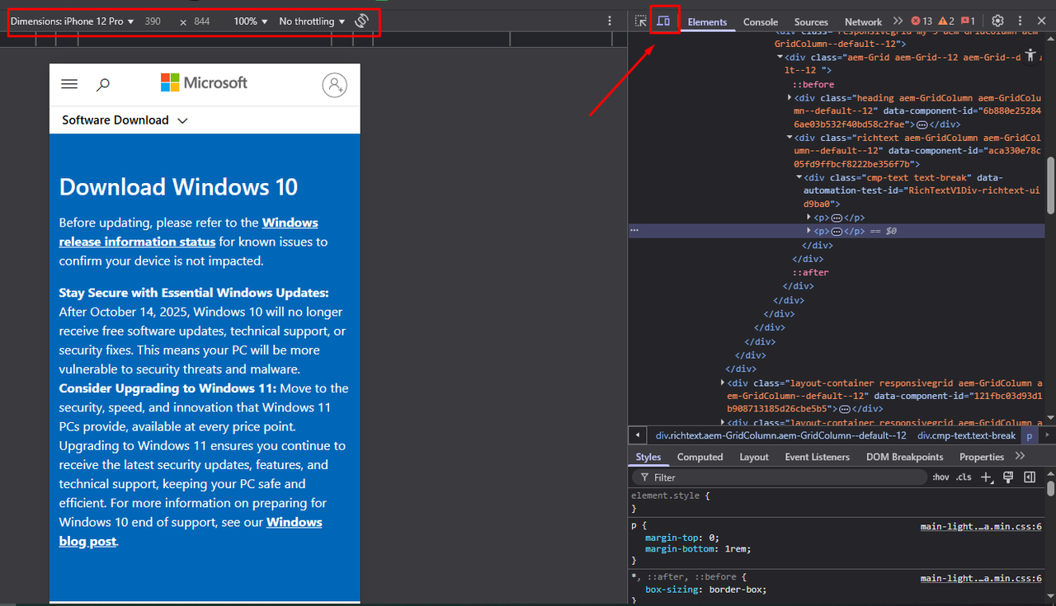This screenshot has height=606, width=1056.
Task: Open the 1 issue flag indicator
Action: (968, 21)
